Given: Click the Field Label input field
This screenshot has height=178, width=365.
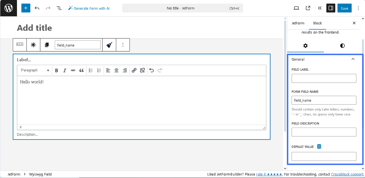Looking at the screenshot, I should tap(324, 78).
